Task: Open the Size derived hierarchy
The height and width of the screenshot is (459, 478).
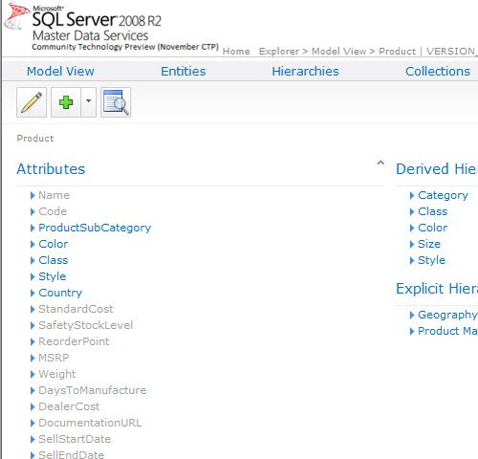Action: pyautogui.click(x=429, y=244)
